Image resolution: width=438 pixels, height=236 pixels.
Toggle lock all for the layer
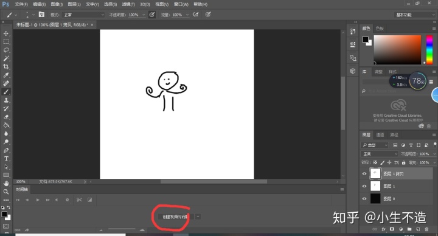click(403, 162)
